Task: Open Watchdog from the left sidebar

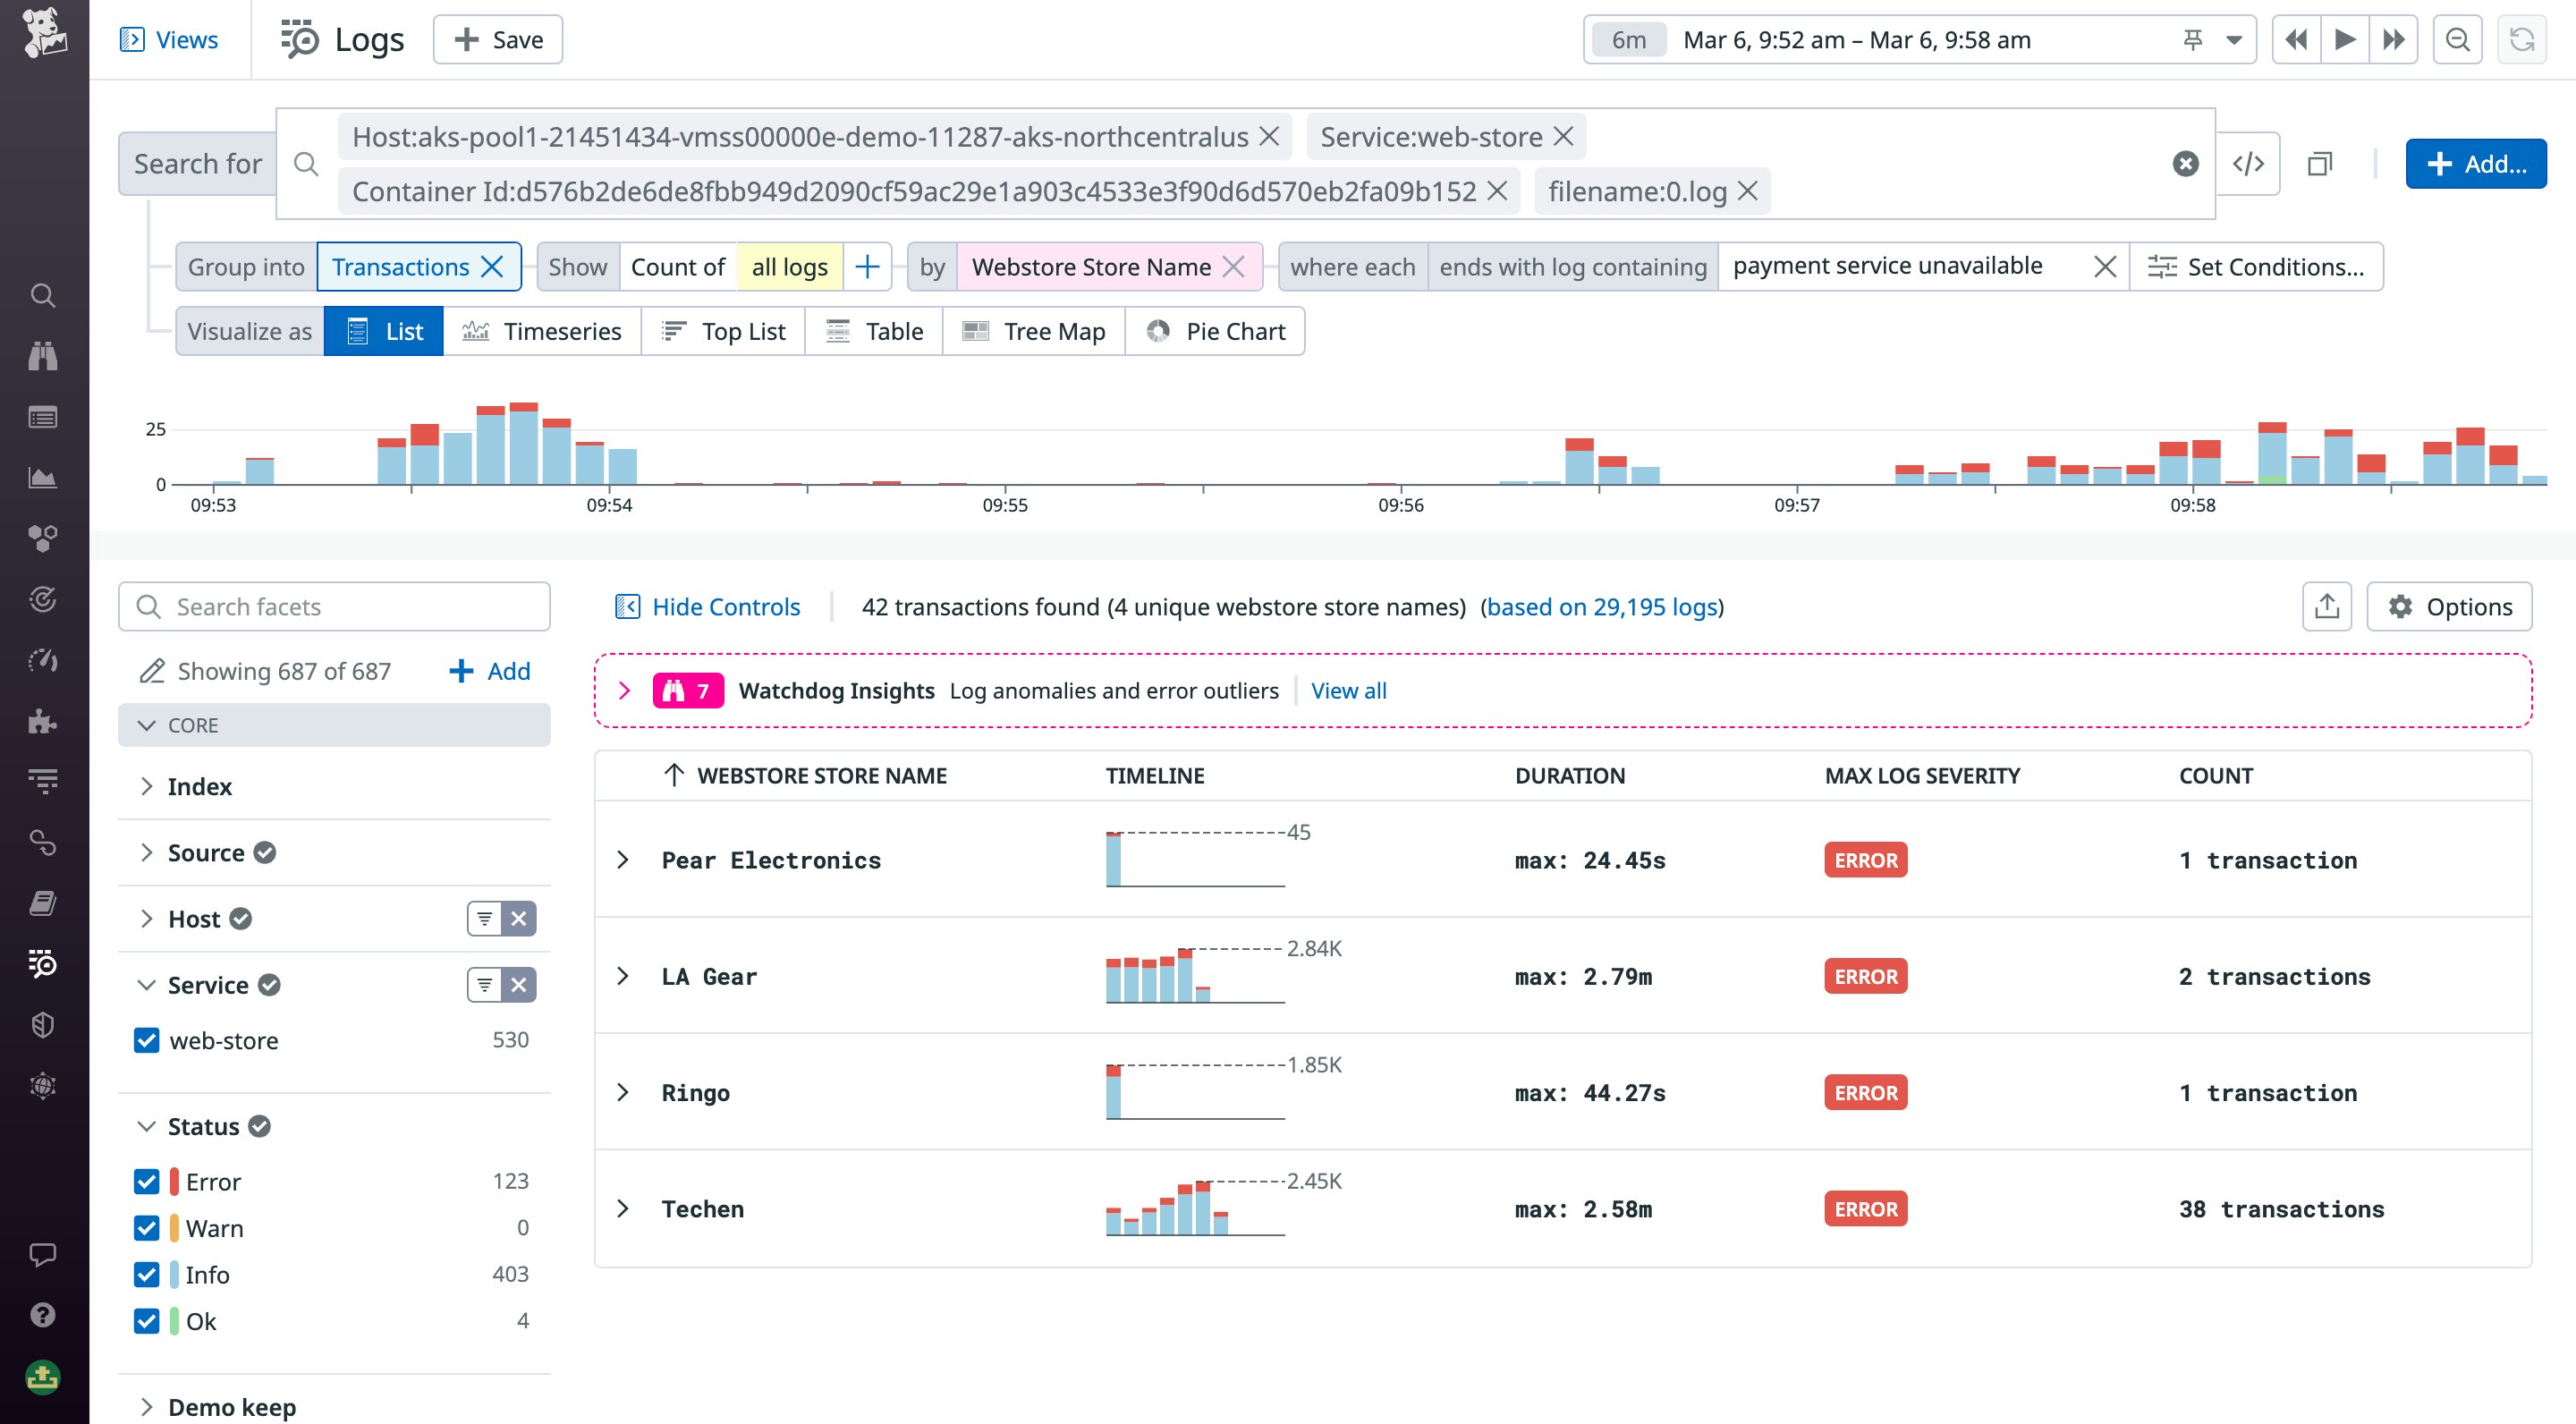Action: (43, 357)
